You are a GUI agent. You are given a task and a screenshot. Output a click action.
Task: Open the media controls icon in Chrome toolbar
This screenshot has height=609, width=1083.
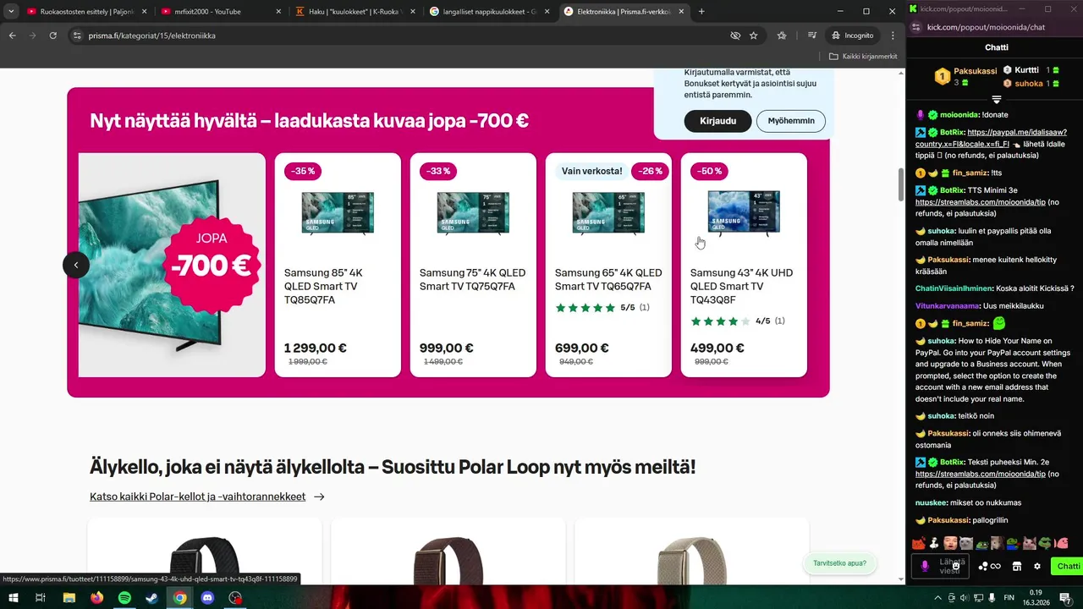[x=811, y=36]
